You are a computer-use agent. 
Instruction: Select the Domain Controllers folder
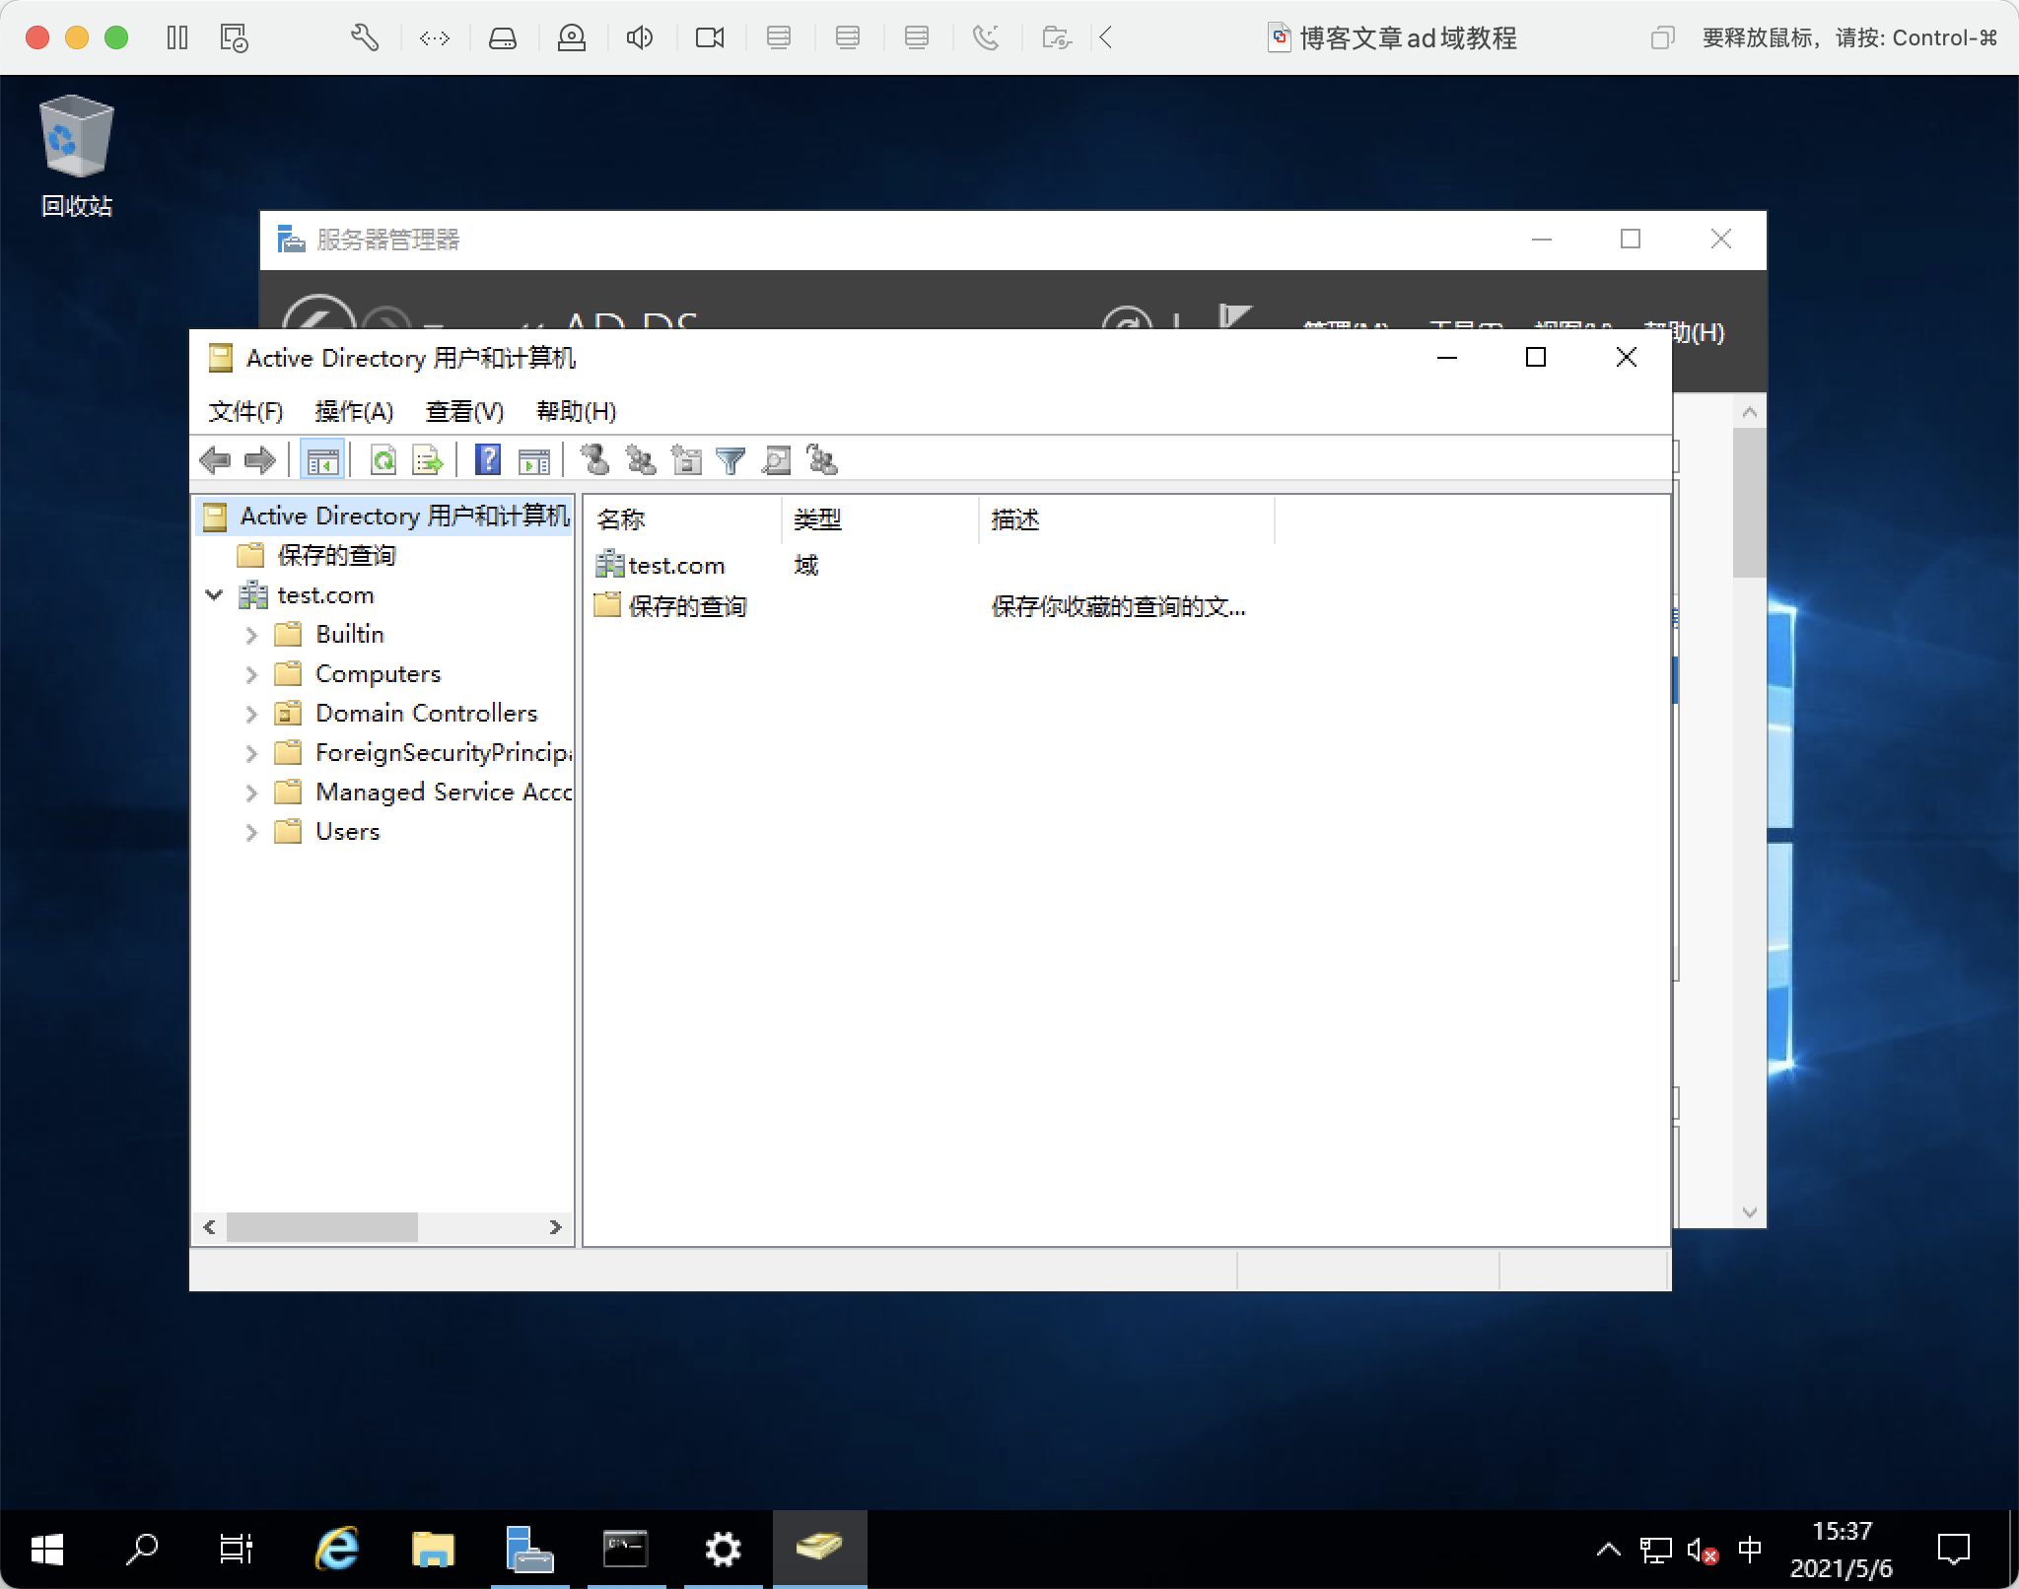click(x=426, y=714)
